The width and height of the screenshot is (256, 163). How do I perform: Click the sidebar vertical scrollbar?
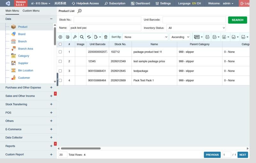pos(55,36)
